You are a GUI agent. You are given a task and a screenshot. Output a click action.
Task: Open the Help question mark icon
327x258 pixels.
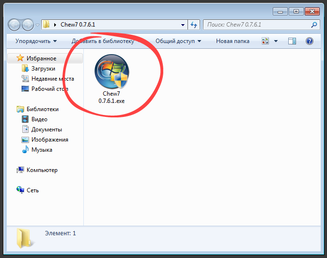pyautogui.click(x=310, y=42)
